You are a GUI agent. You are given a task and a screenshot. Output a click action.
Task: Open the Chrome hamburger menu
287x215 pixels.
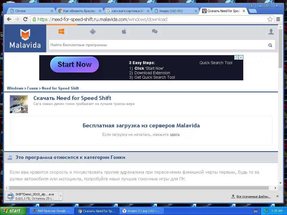point(278,19)
